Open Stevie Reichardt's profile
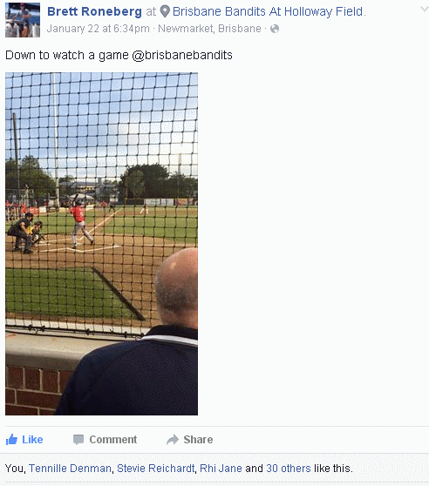 coord(156,469)
